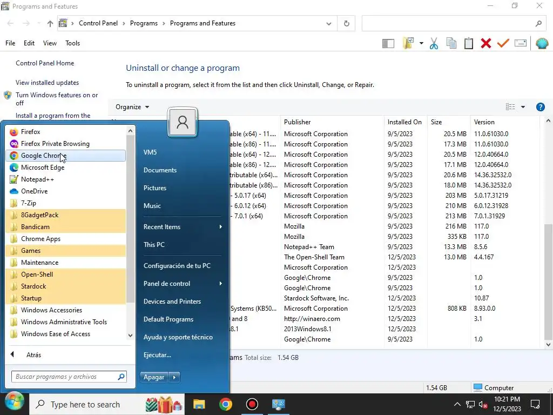Screen dimensions: 553x415
Task: Expand the address bar history dropdown
Action: 329,24
